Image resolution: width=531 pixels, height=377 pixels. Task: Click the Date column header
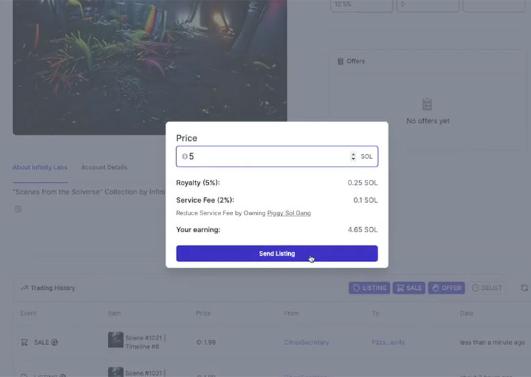pos(466,314)
